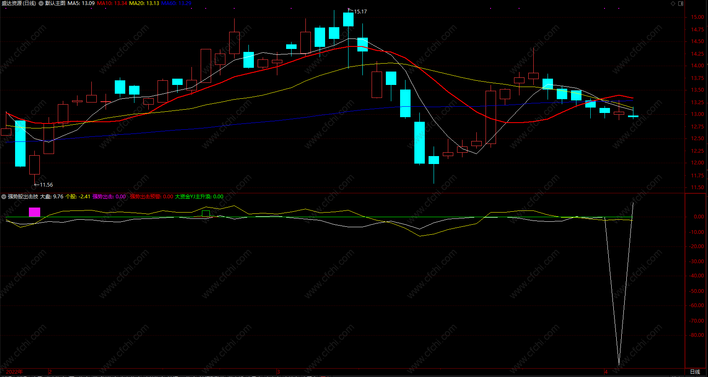The image size is (708, 377).
Task: Click the 大盘: 9.76 indicator value
Action: point(52,197)
